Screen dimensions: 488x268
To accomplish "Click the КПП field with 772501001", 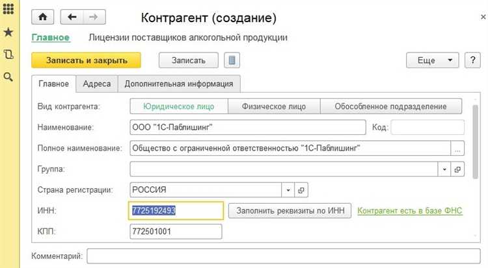I will pos(176,232).
